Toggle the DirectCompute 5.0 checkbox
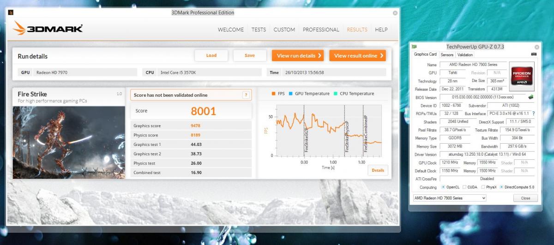 click(x=502, y=187)
